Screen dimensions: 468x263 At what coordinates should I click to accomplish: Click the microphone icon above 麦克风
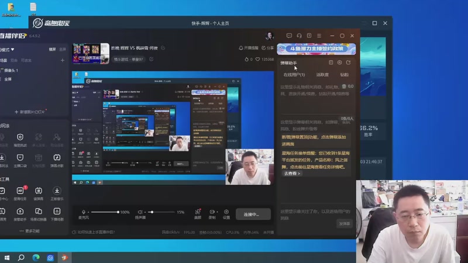[84, 212]
